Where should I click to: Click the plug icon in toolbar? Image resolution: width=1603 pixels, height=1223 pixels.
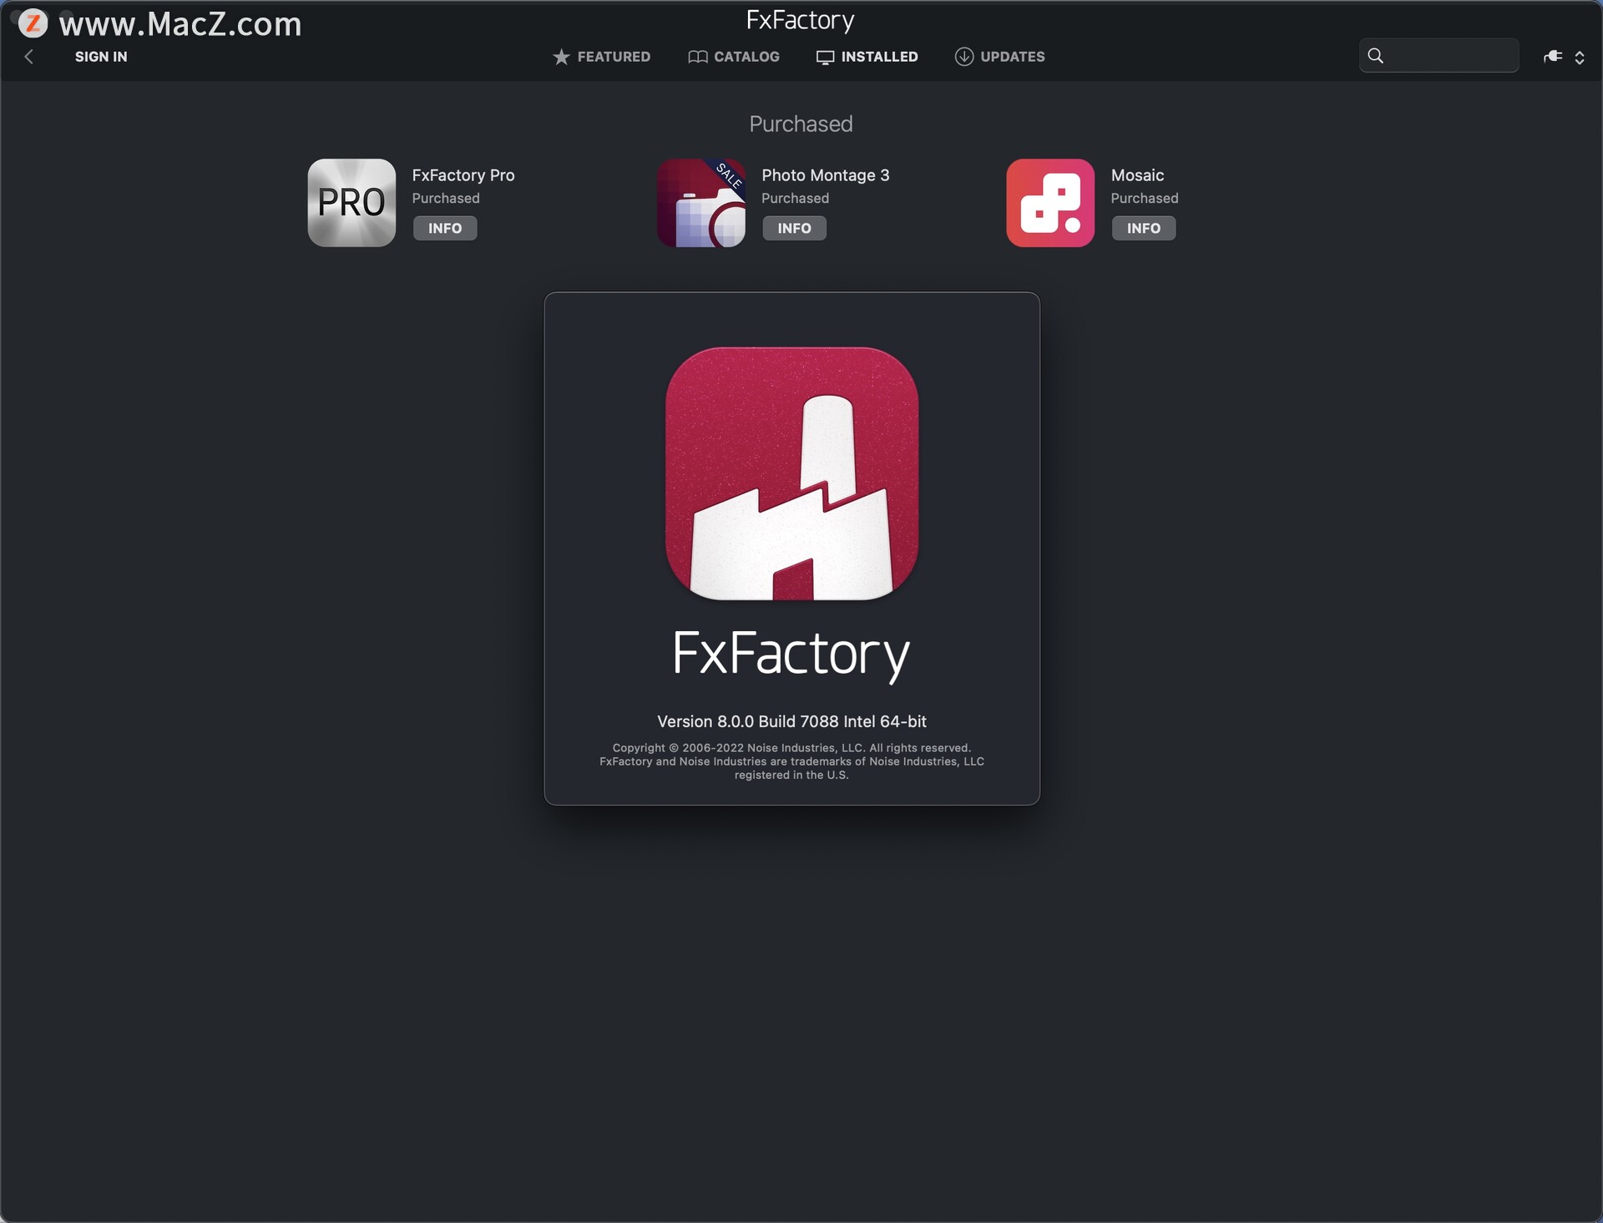click(x=1553, y=56)
